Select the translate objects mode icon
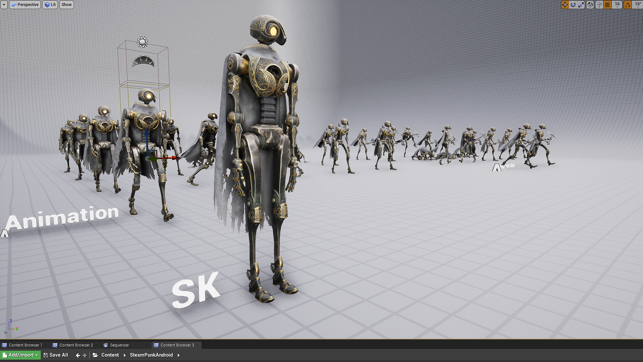Viewport: 643px width, 362px height. pos(565,5)
